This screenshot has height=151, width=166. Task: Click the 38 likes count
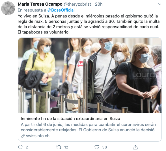105,147
